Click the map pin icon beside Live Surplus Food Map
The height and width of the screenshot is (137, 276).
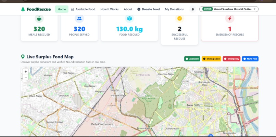coord(23,57)
